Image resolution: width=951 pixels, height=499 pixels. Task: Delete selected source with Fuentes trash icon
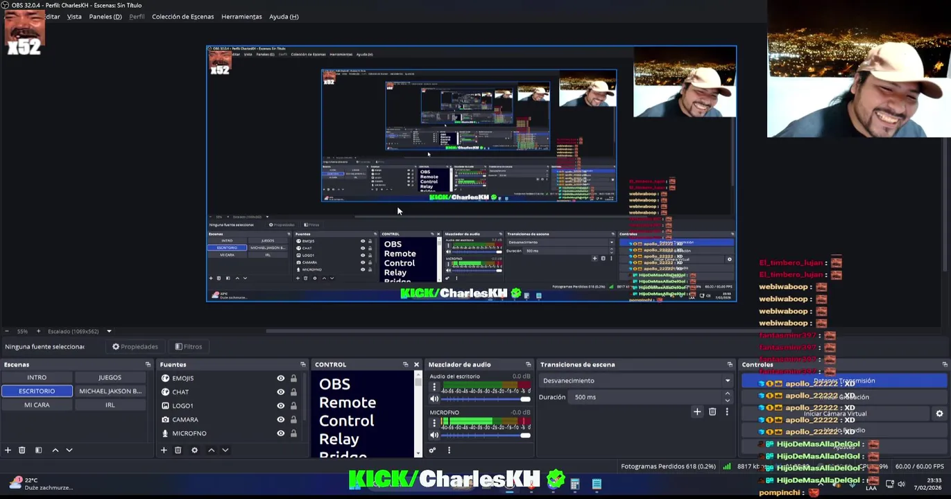click(x=178, y=450)
